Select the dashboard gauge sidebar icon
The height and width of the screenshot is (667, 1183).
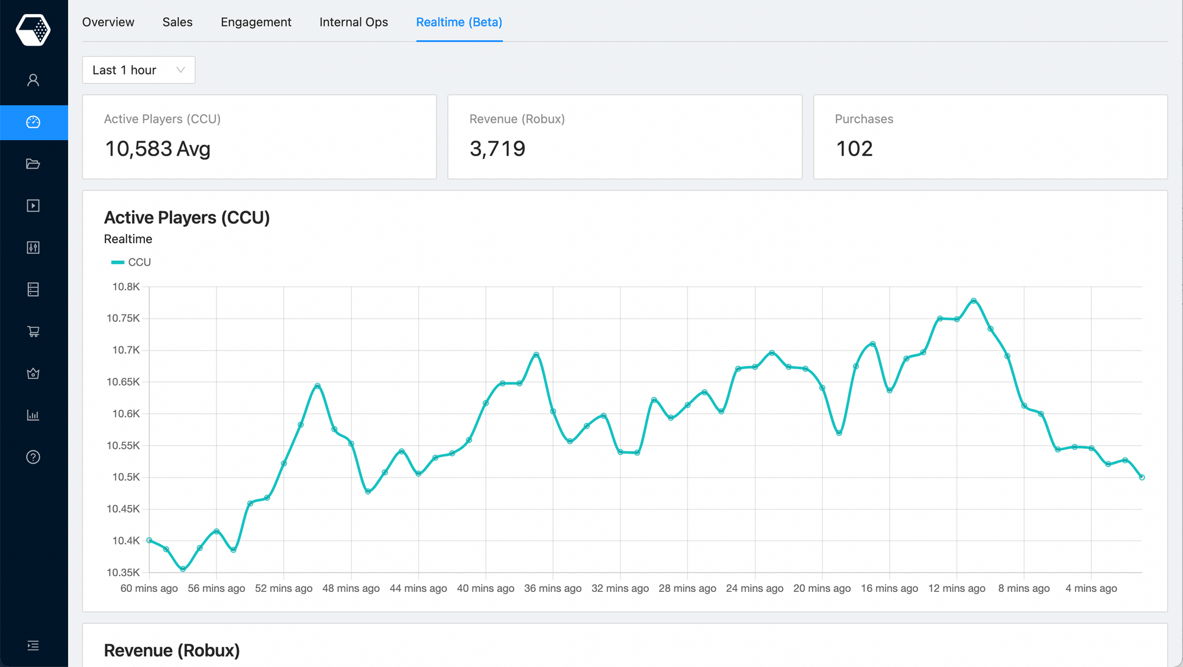click(33, 122)
